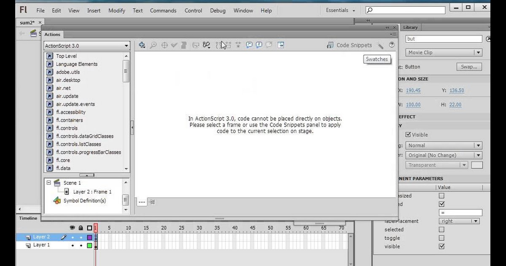Open the Control menu
This screenshot has width=506, height=266.
click(x=193, y=11)
